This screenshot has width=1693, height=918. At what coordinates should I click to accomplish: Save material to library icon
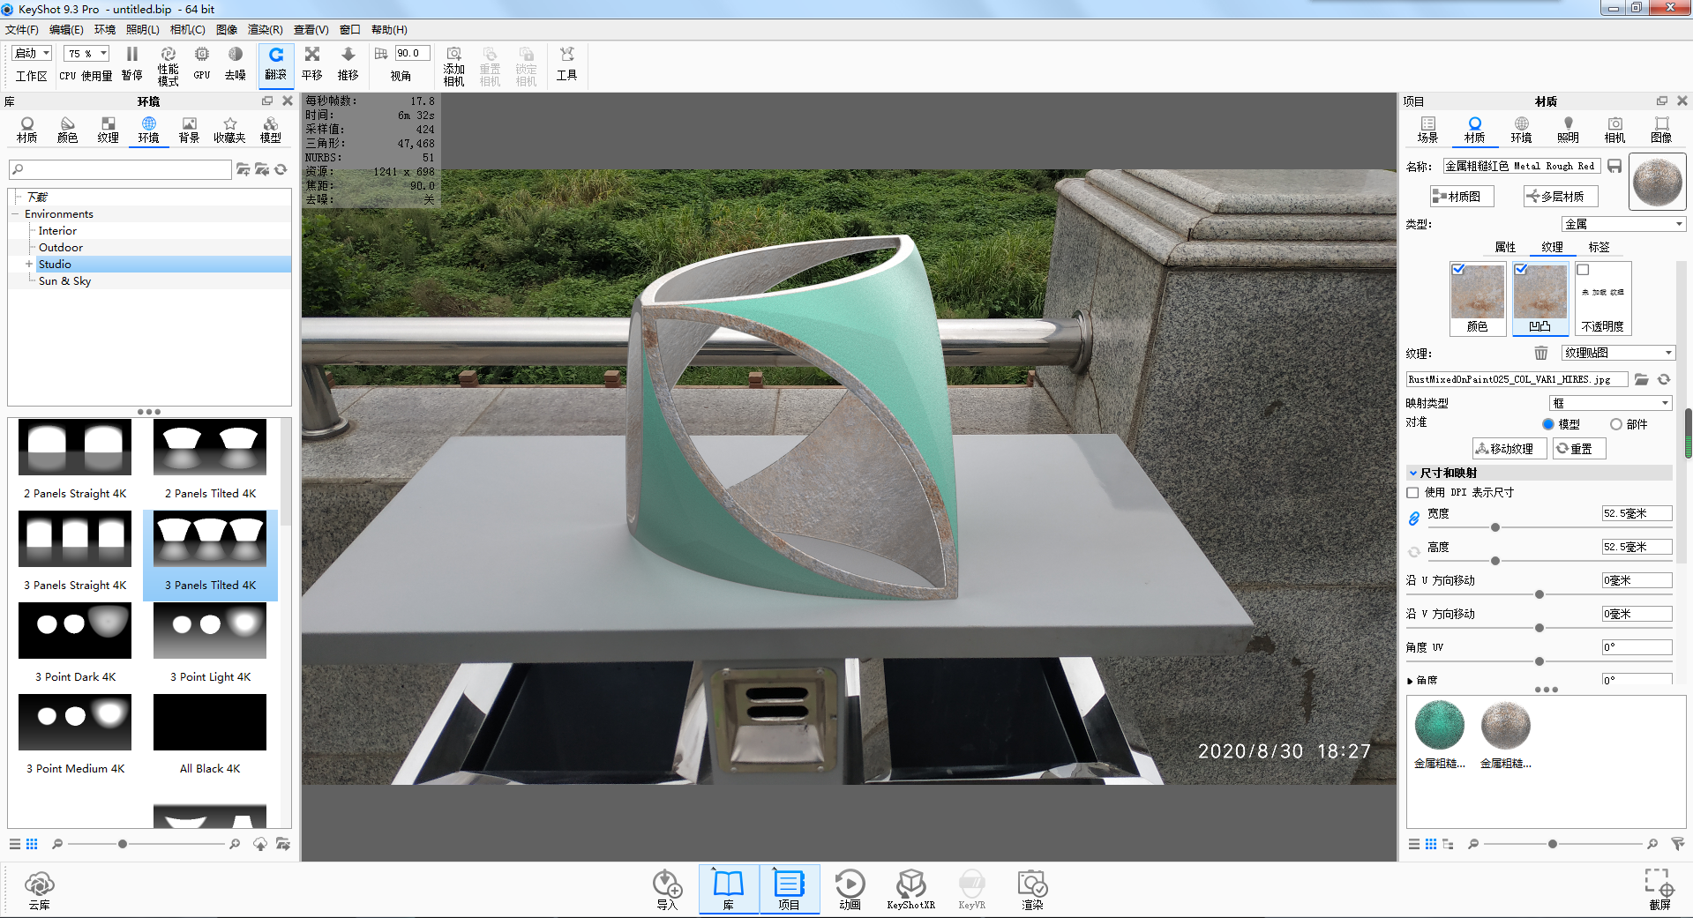pyautogui.click(x=1614, y=166)
